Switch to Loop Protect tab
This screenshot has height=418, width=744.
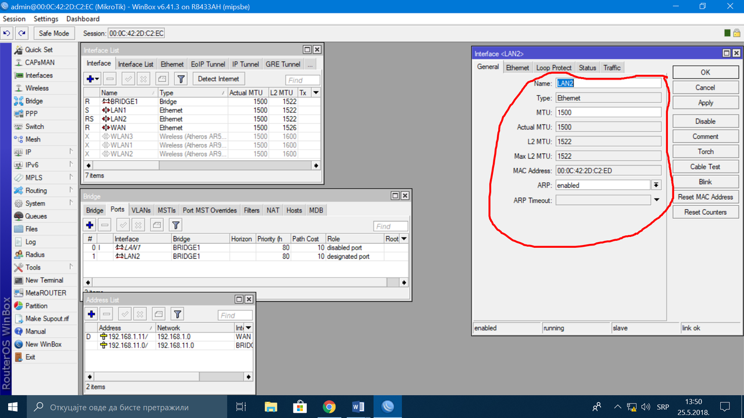pyautogui.click(x=554, y=67)
